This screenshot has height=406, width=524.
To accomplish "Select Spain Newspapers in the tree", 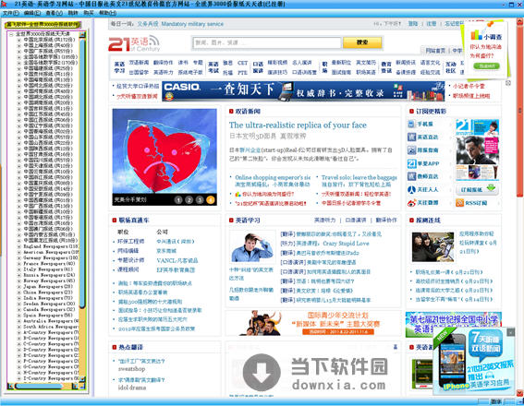I will coord(48,316).
